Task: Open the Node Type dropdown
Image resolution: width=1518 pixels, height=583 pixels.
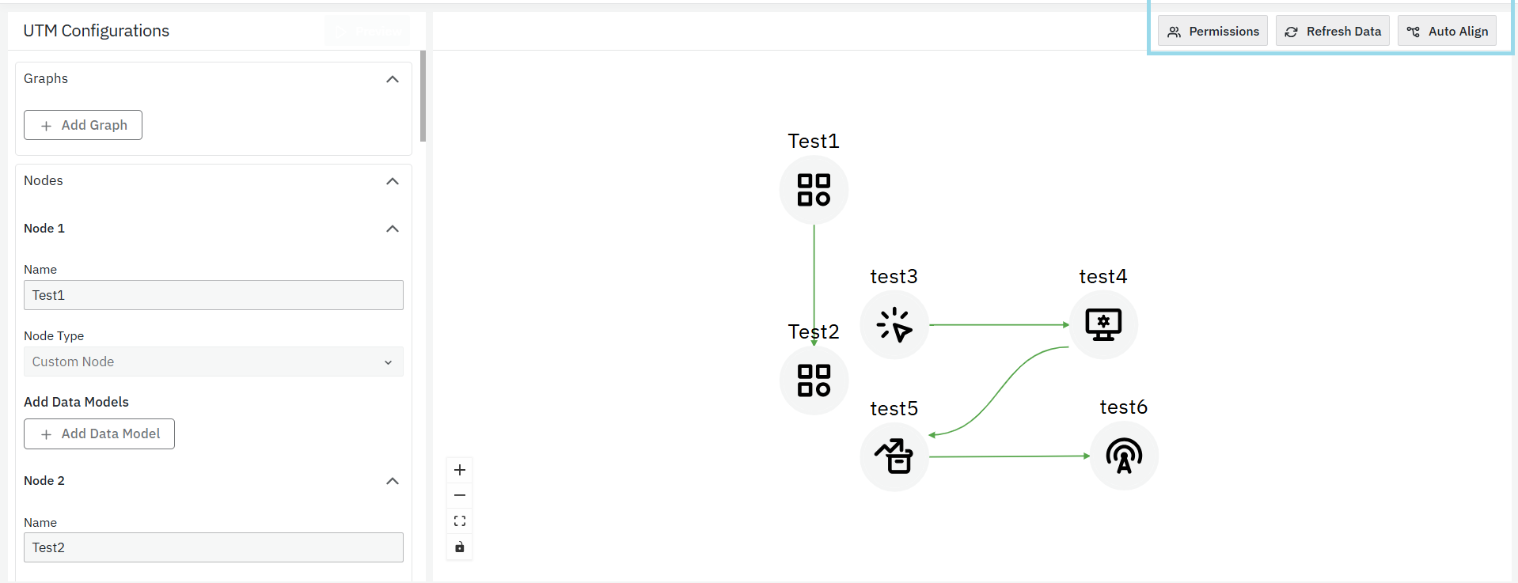Action: coord(214,362)
